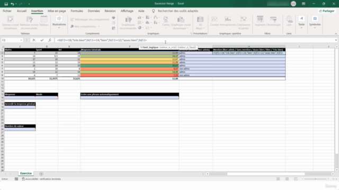339x190 pixels.
Task: Switch to the Formules tab
Action: (77, 11)
